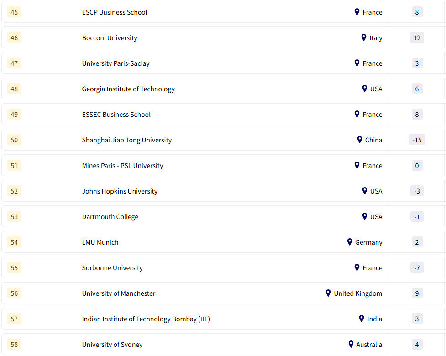This screenshot has height=356, width=446.
Task: Click the pin icon in the Georgia Tech row
Action: click(x=365, y=89)
